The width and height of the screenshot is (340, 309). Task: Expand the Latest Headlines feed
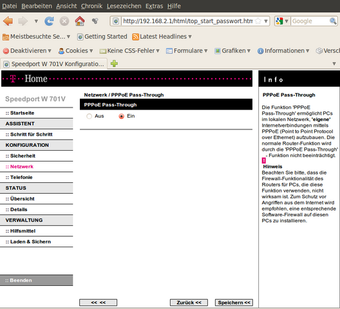pos(162,37)
